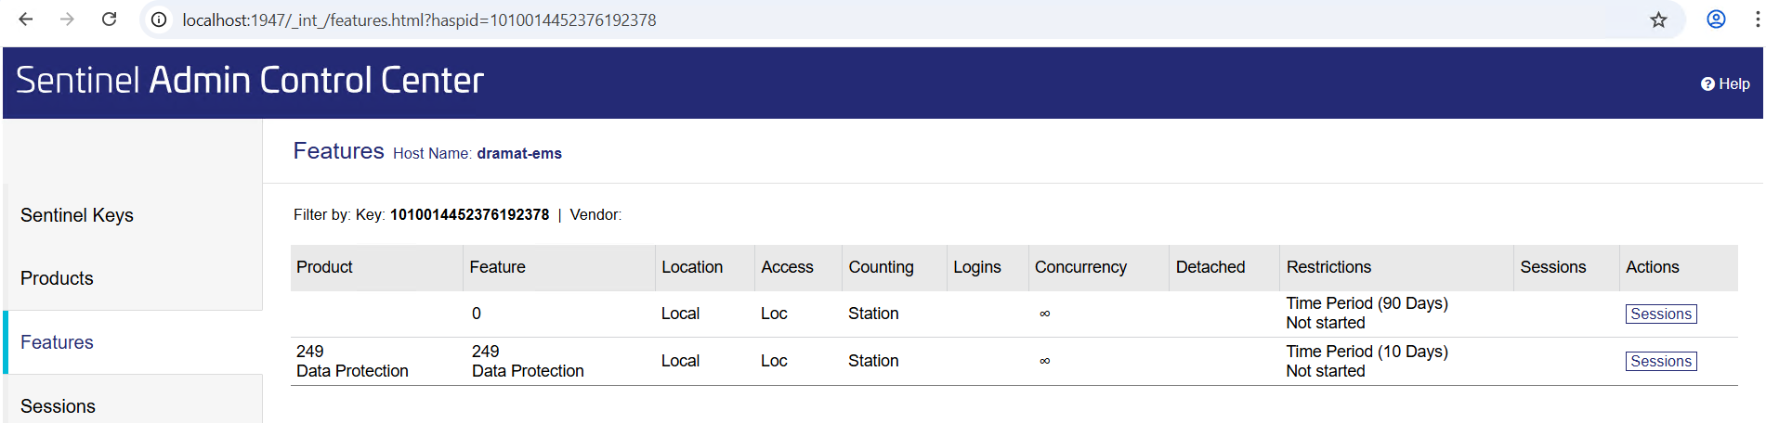The height and width of the screenshot is (423, 1766).
Task: Switch to the Sessions sidebar page
Action: [x=58, y=406]
